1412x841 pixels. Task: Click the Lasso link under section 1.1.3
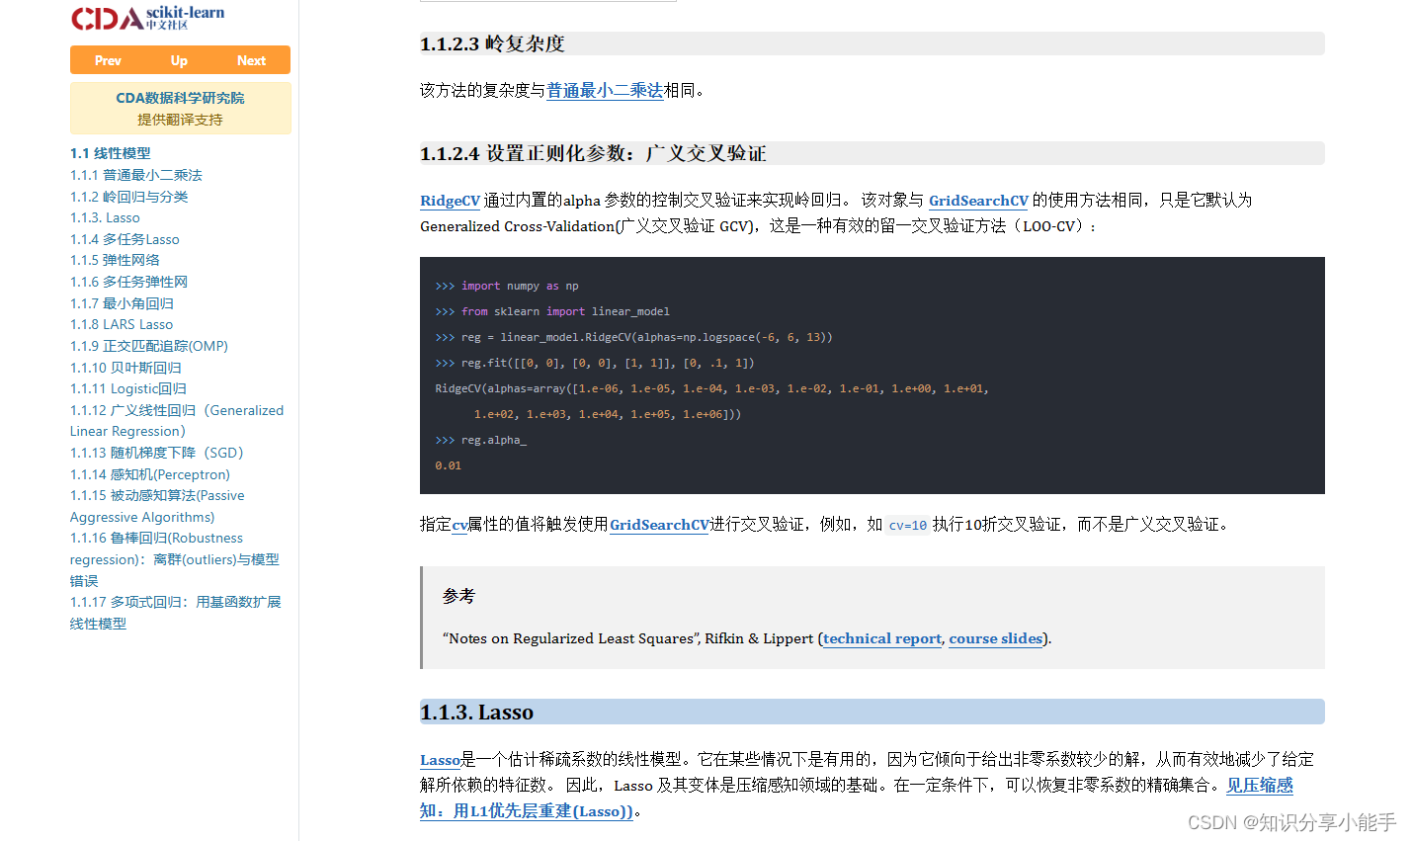click(440, 759)
